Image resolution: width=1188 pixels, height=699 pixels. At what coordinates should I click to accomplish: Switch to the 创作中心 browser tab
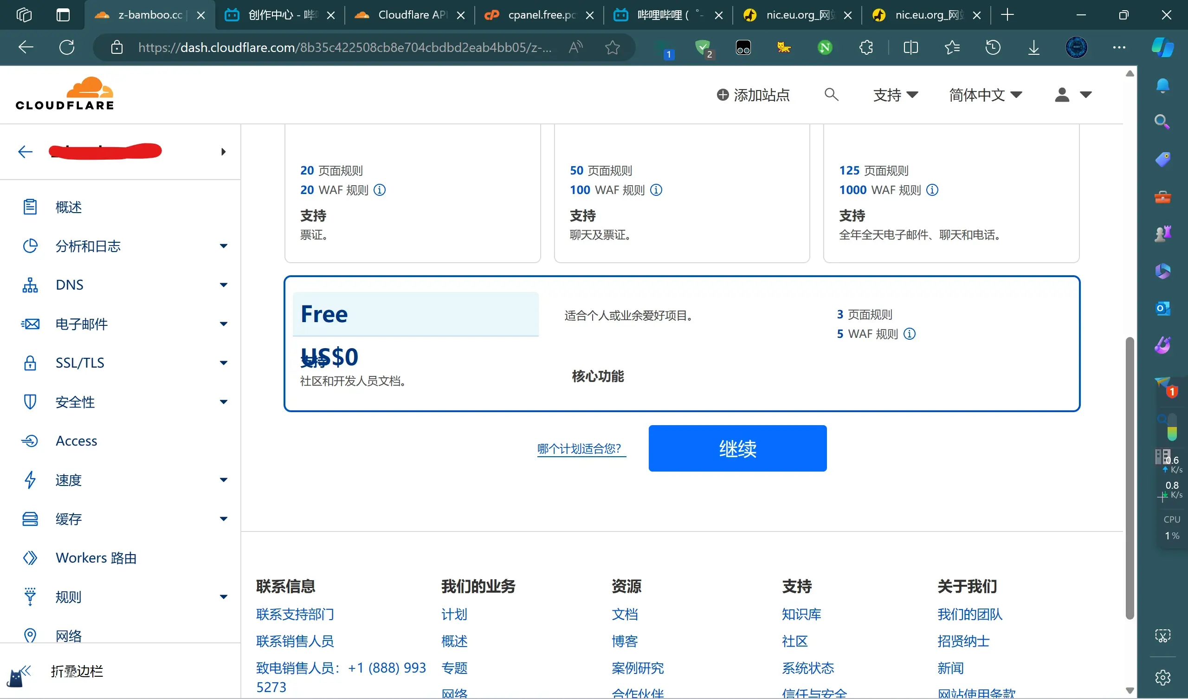[x=279, y=15]
